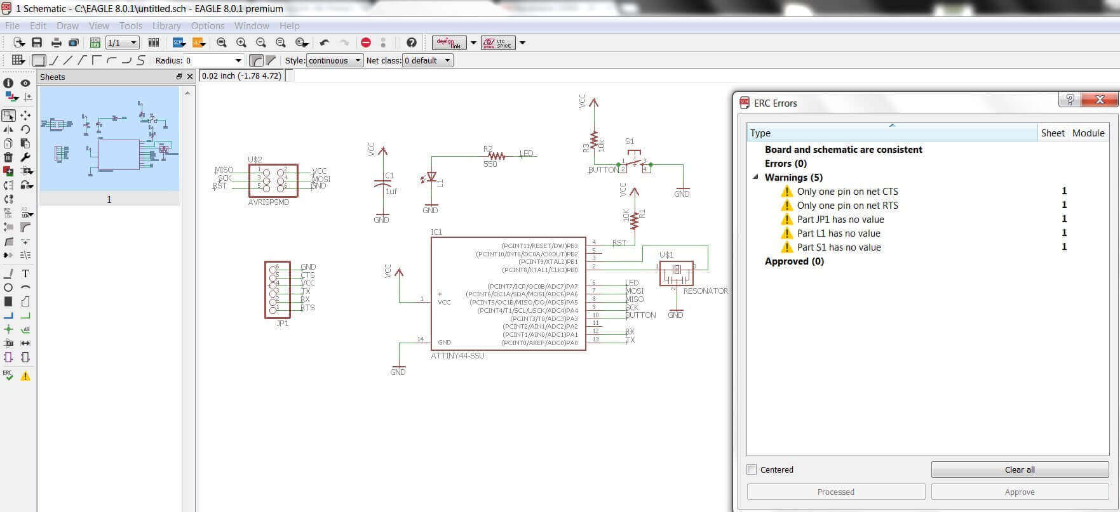1120x512 pixels.
Task: Collapse the Warnings (5) tree group
Action: point(755,178)
